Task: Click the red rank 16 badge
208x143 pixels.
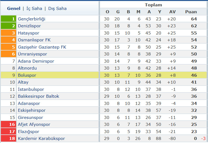Action: tap(8, 124)
